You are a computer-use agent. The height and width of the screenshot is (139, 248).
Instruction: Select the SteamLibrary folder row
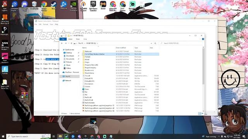coord(121,73)
